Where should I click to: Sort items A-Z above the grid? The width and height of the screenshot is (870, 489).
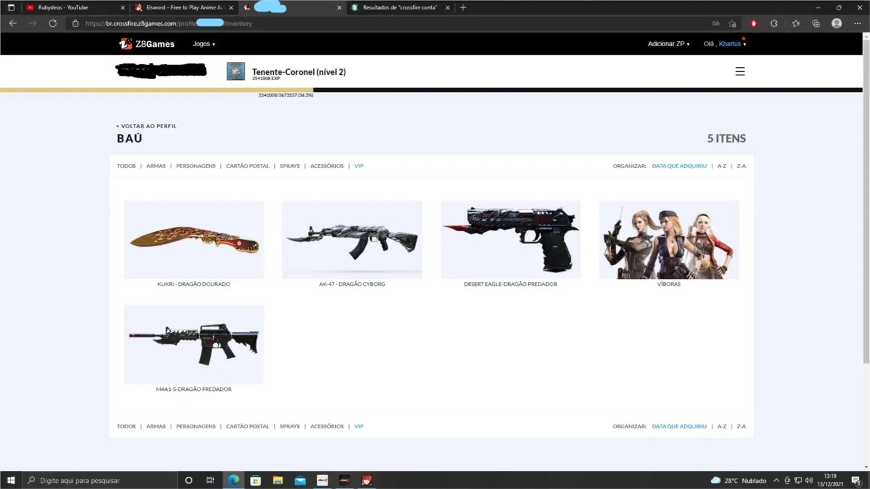722,166
